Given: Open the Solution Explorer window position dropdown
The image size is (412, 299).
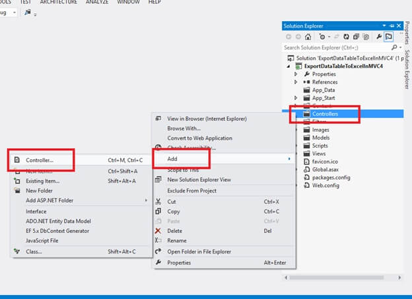Looking at the screenshot, I should click(384, 26).
